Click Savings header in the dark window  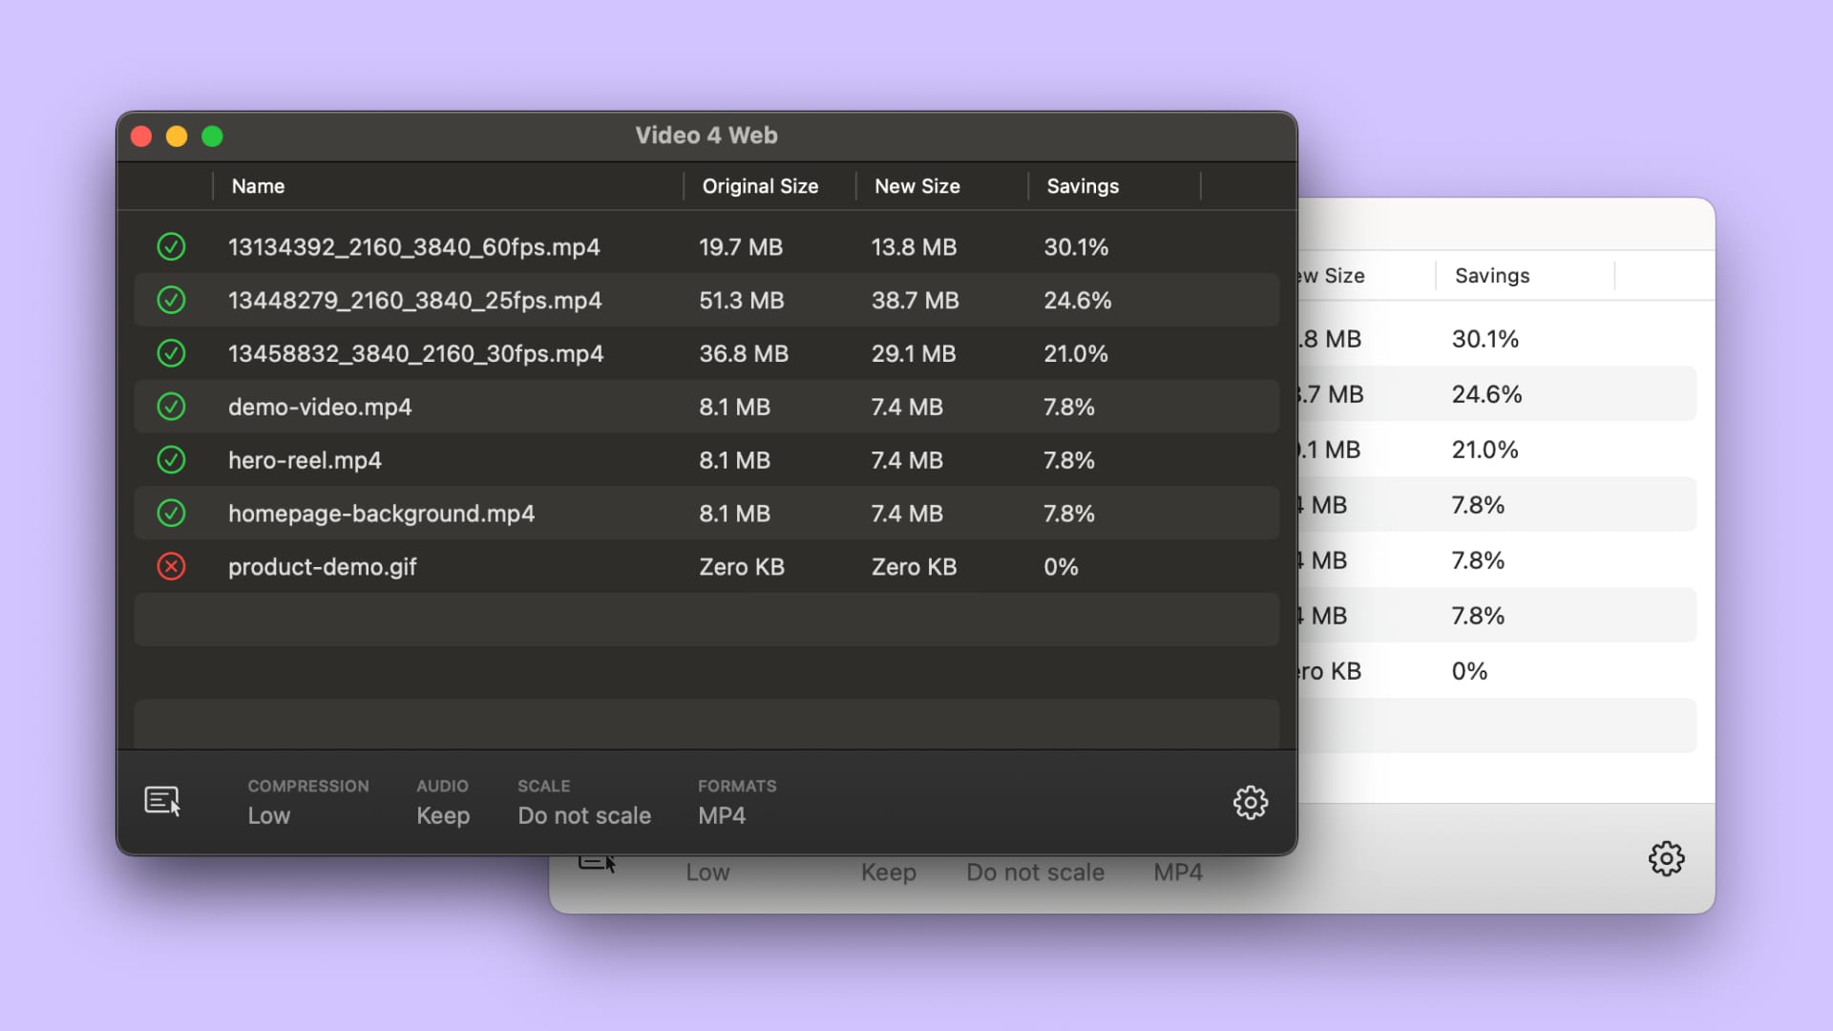pos(1082,186)
